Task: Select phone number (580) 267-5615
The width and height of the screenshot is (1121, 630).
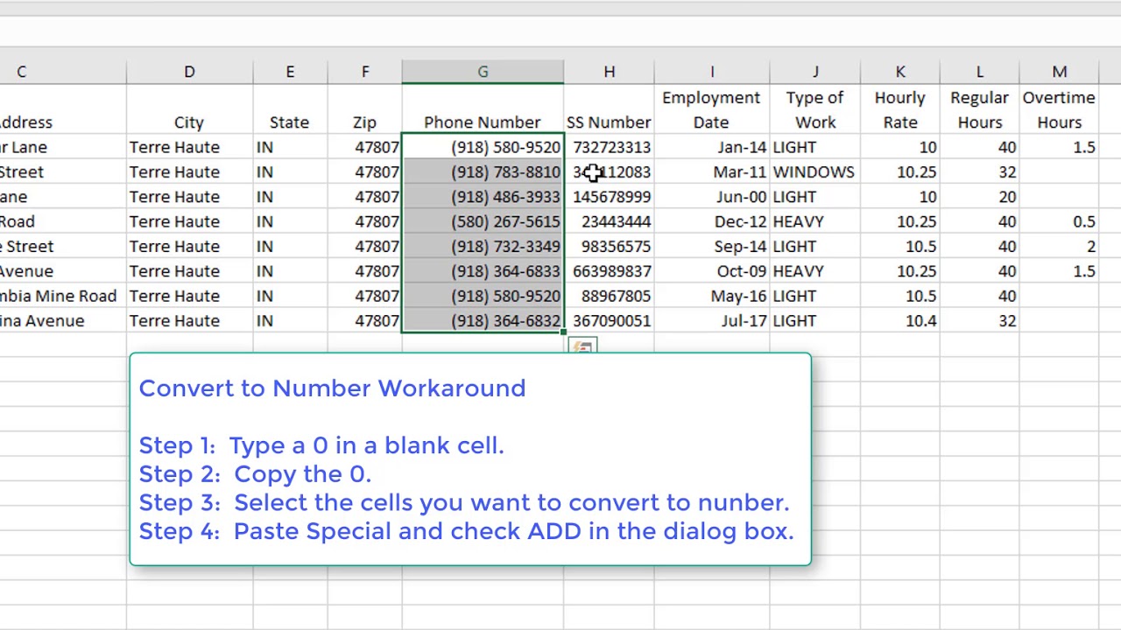Action: pyautogui.click(x=483, y=221)
